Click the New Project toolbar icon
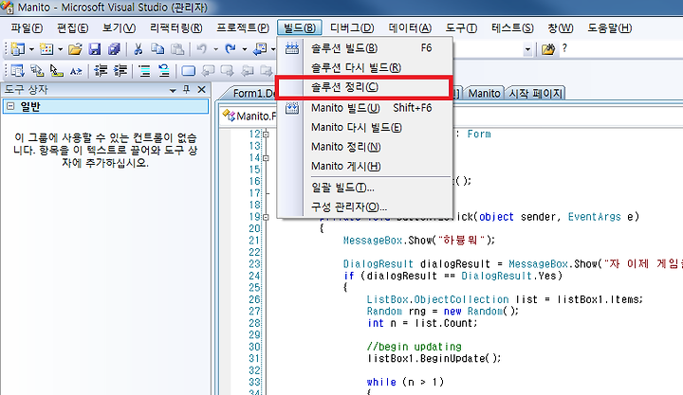This screenshot has height=395, width=683. tap(18, 49)
